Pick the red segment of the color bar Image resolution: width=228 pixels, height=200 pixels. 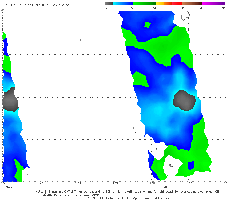click(x=177, y=4)
